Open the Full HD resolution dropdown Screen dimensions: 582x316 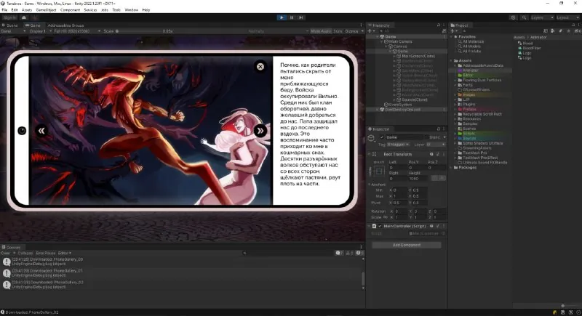point(77,31)
